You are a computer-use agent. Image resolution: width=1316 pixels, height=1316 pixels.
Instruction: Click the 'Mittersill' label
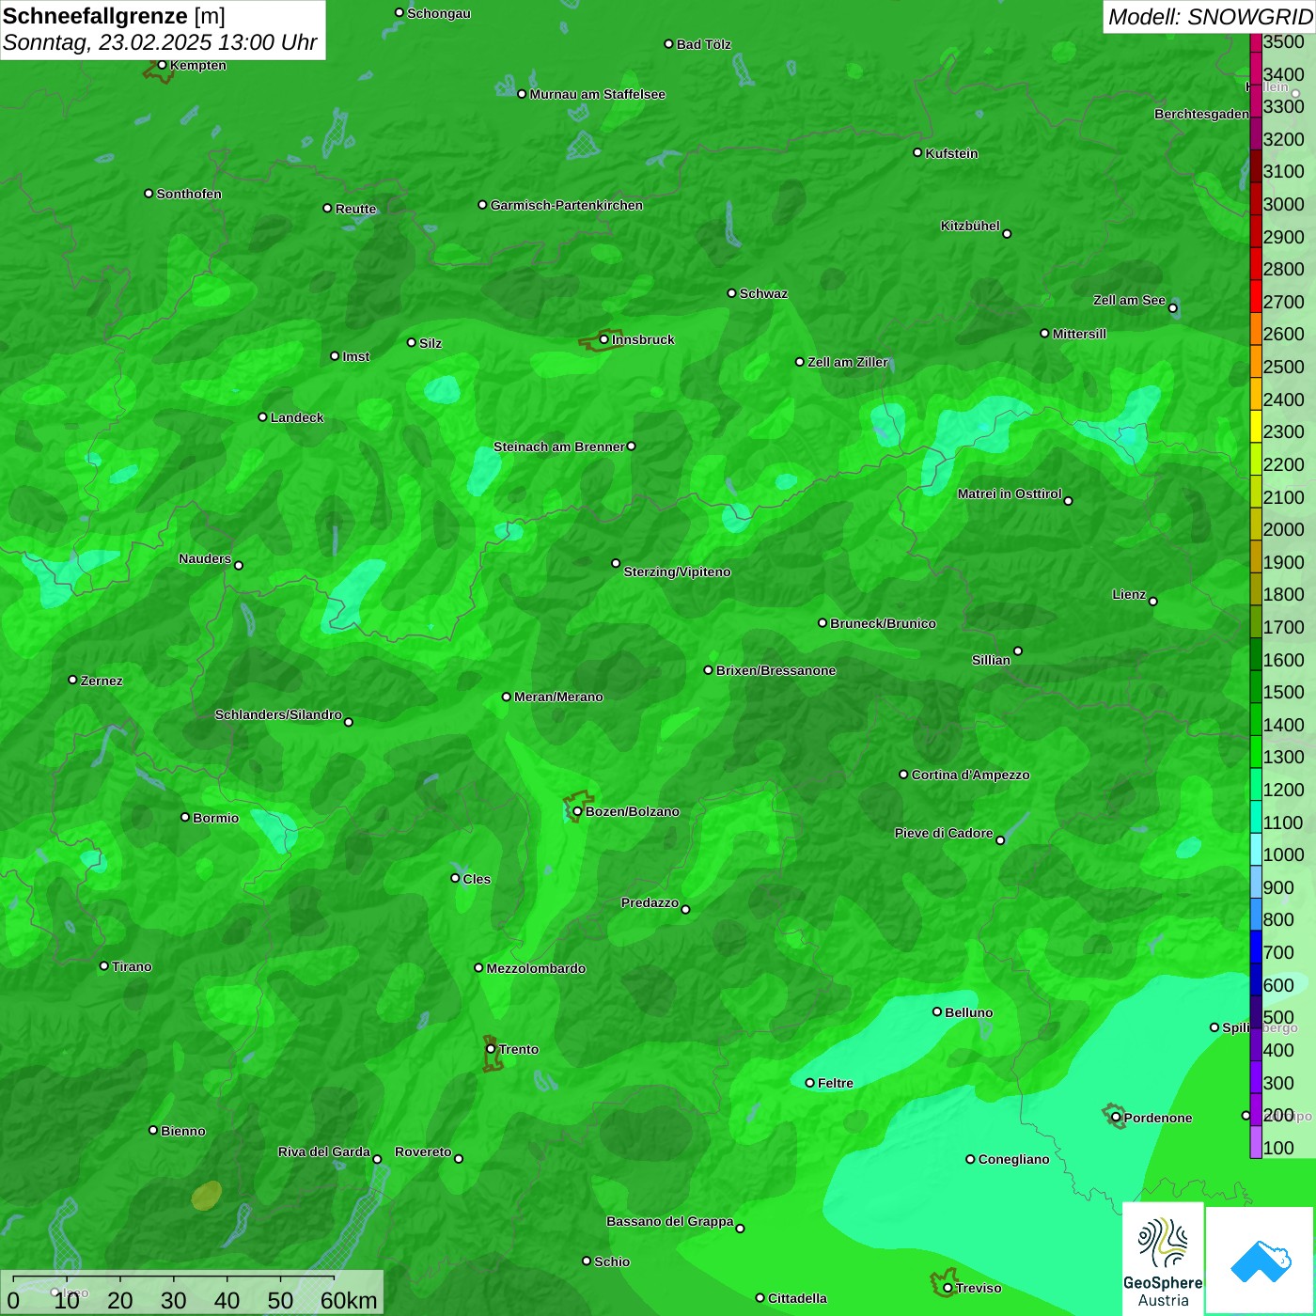tap(1079, 334)
